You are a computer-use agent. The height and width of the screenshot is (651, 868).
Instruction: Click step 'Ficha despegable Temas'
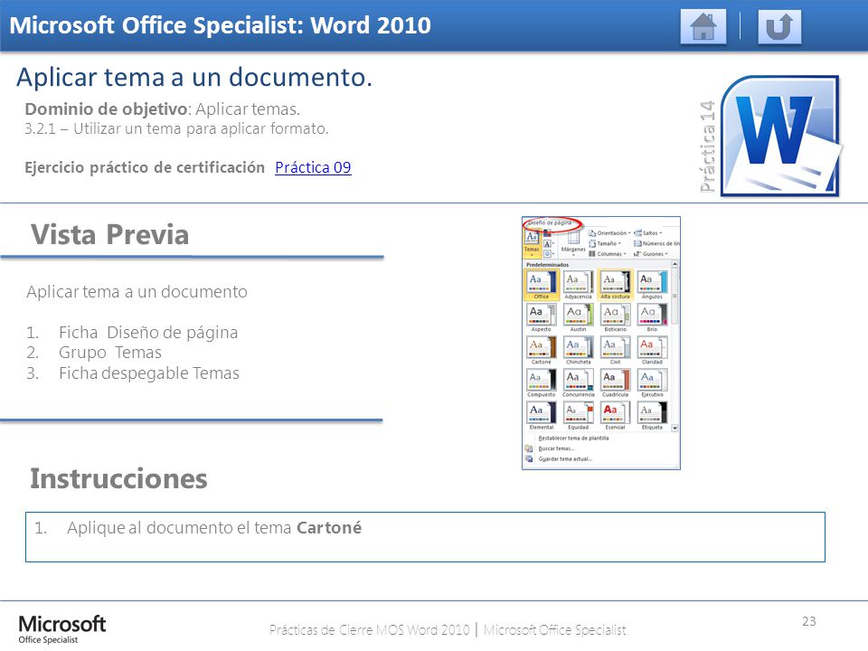pos(149,373)
